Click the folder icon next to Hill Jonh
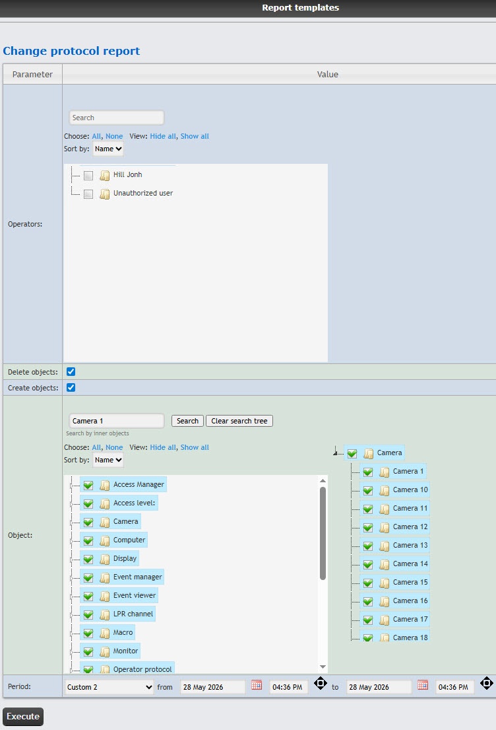 click(x=105, y=175)
